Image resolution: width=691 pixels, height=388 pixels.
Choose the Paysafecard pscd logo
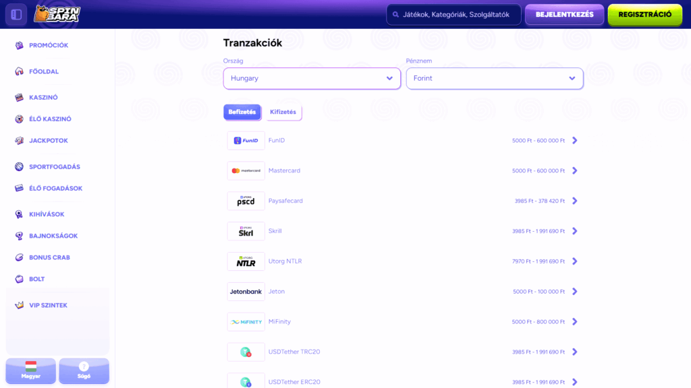click(246, 201)
